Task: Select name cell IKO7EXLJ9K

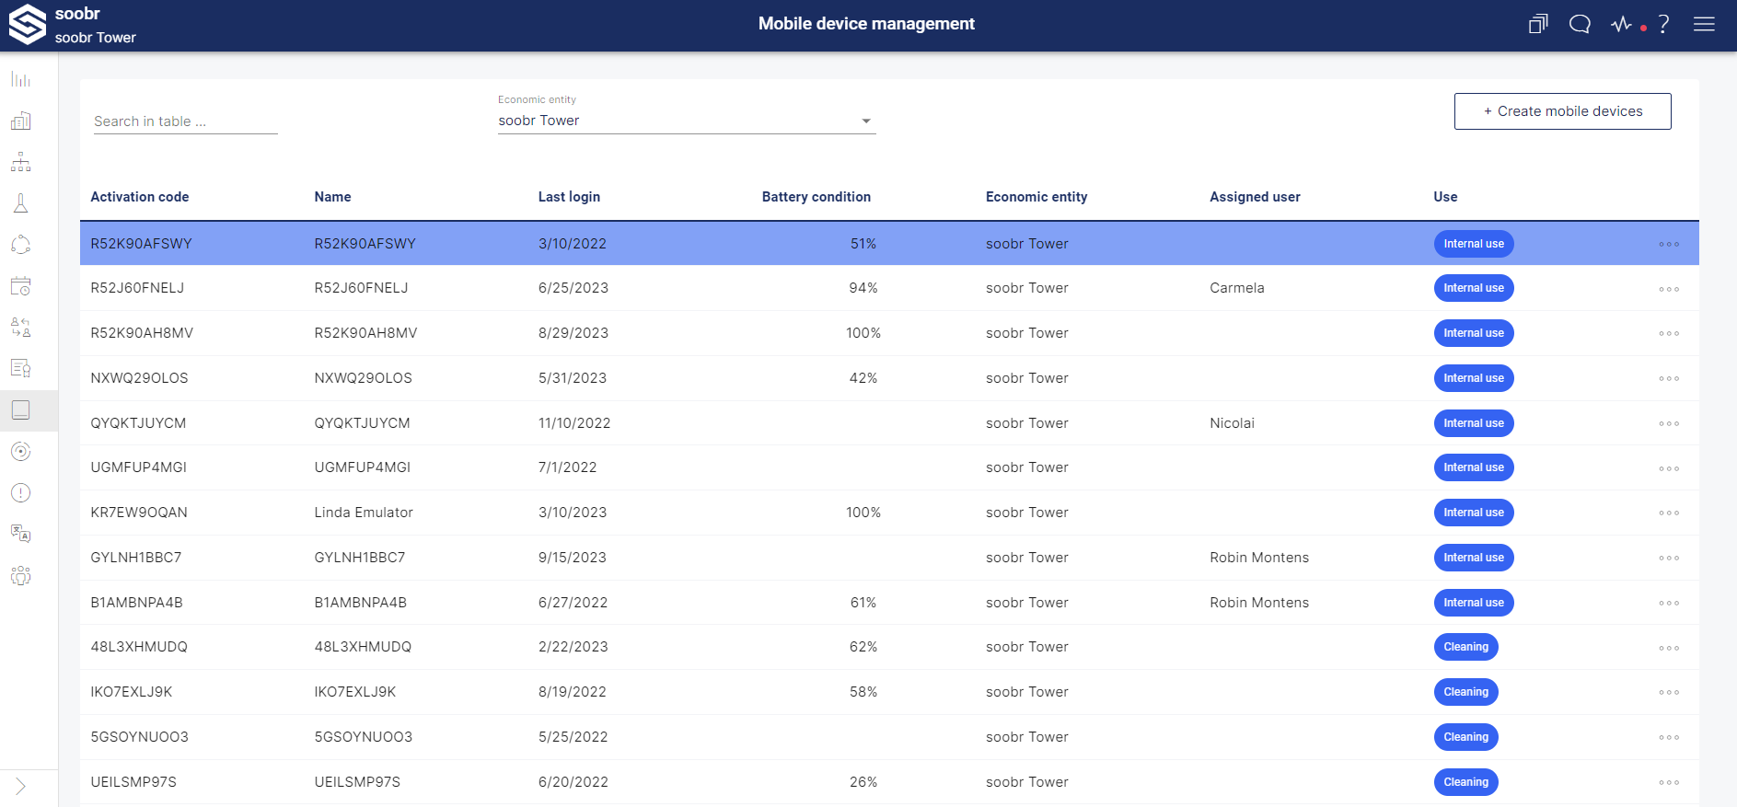Action: coord(355,692)
